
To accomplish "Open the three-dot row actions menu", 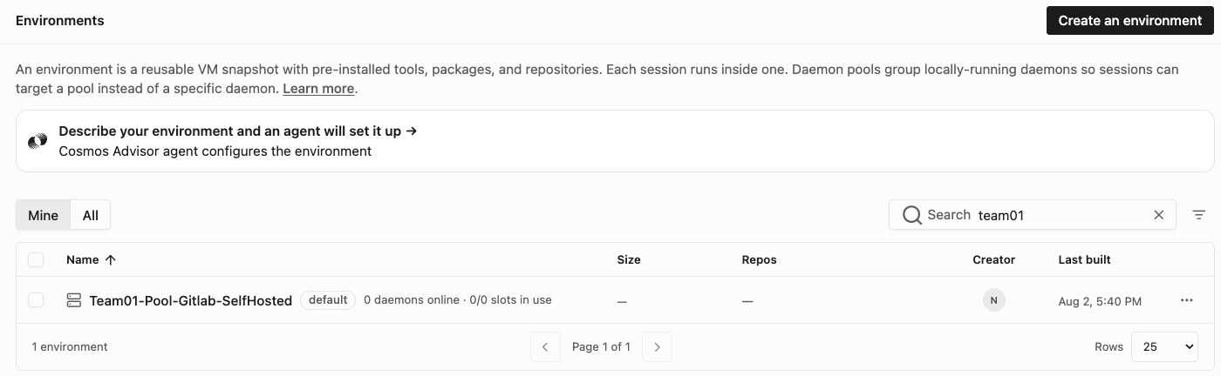I will [1186, 300].
